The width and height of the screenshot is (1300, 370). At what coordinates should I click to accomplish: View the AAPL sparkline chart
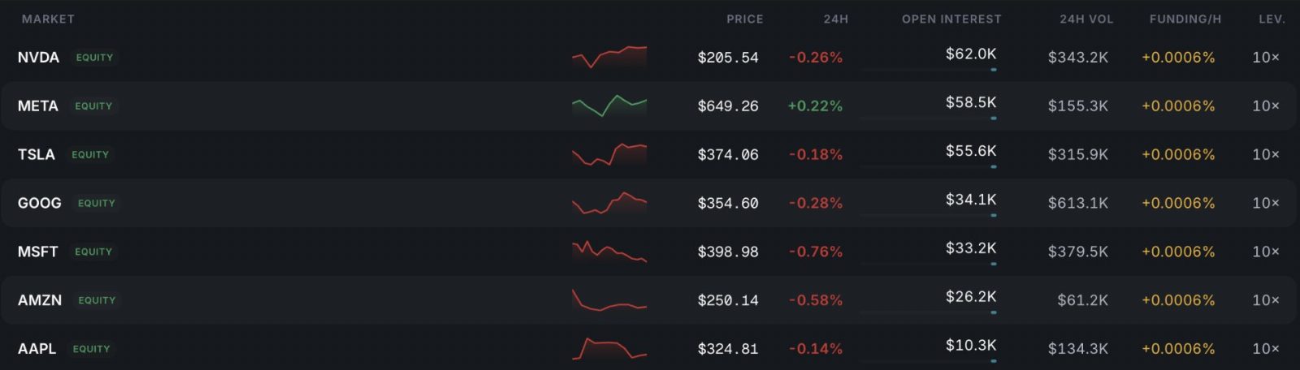point(609,349)
